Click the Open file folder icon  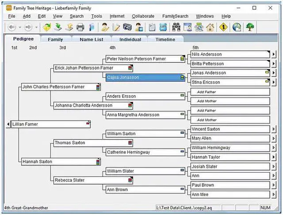tap(47, 27)
